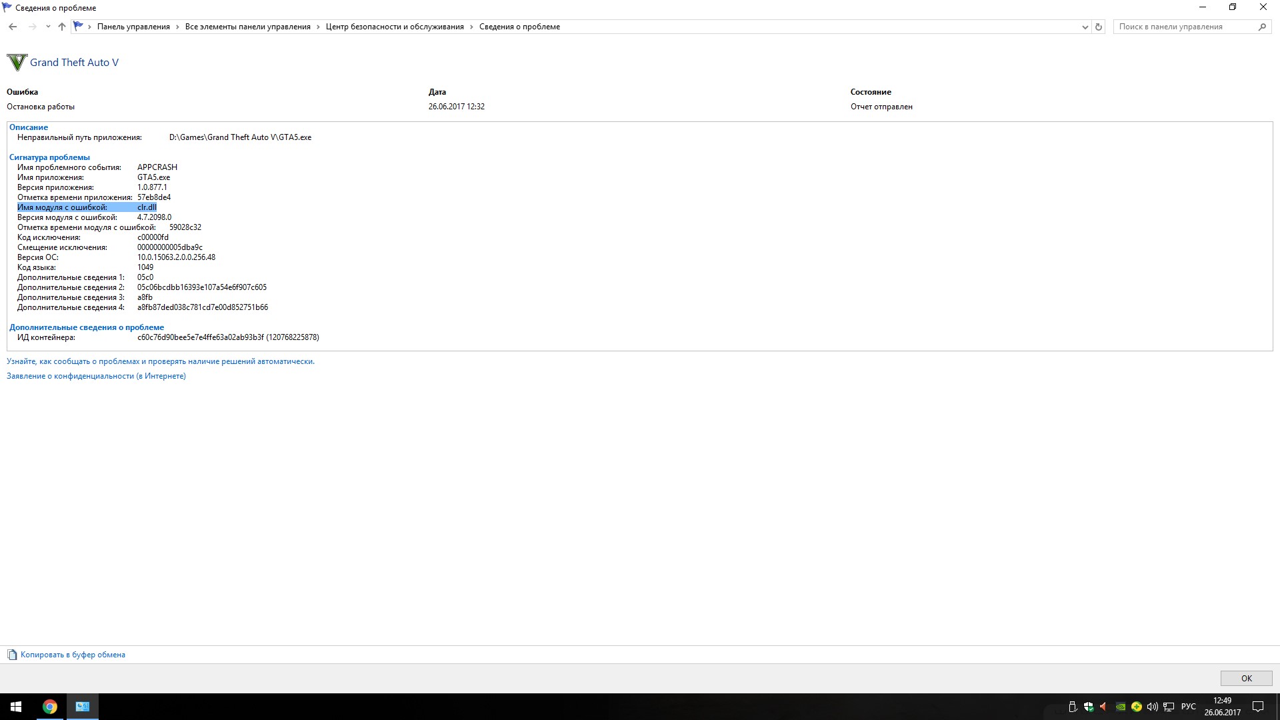Click the Safely Remove Hardware USB icon
Screen dimensions: 1280x720
1073,707
